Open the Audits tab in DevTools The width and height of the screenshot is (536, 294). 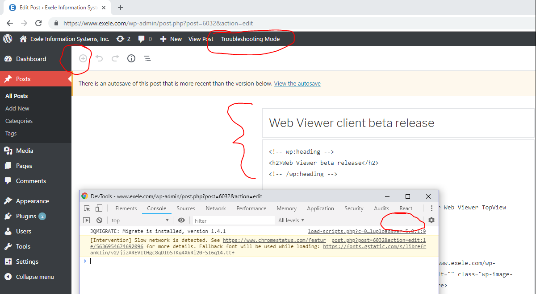point(381,208)
